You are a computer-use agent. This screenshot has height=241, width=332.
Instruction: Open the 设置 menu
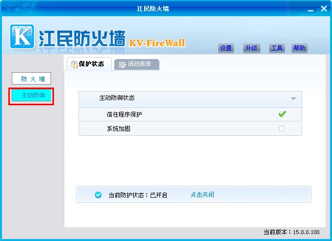[226, 48]
